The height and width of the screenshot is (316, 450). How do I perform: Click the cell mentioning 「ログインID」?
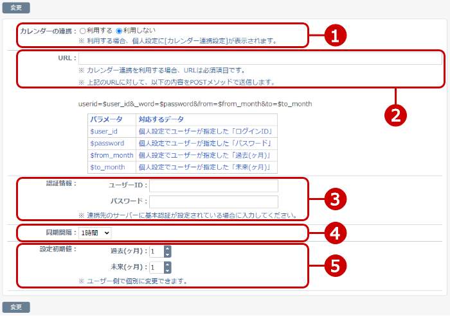(x=206, y=131)
